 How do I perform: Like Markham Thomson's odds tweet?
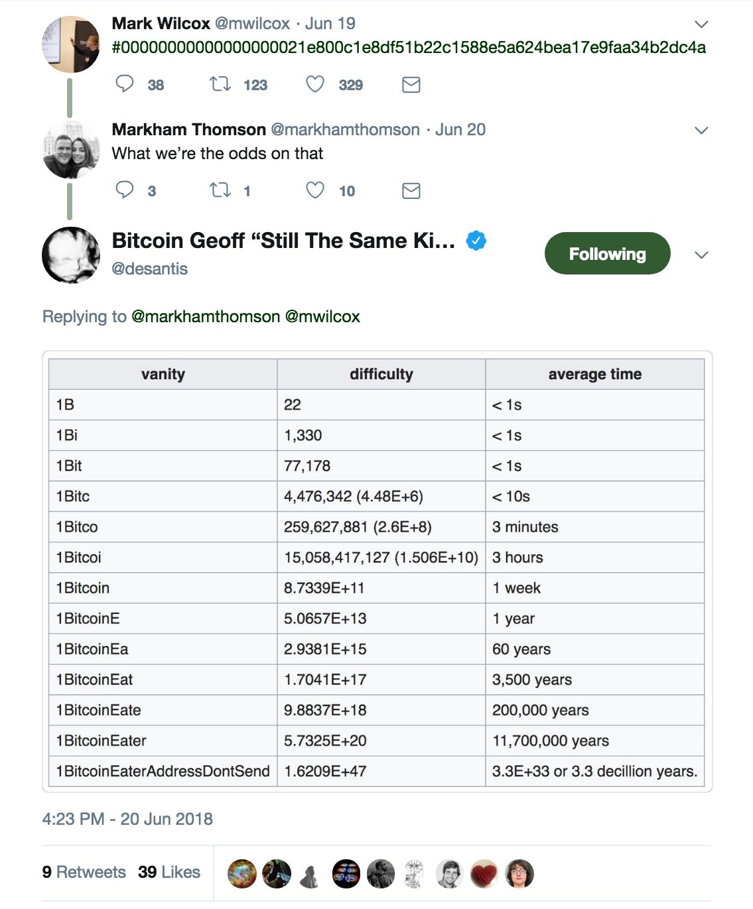pyautogui.click(x=315, y=190)
